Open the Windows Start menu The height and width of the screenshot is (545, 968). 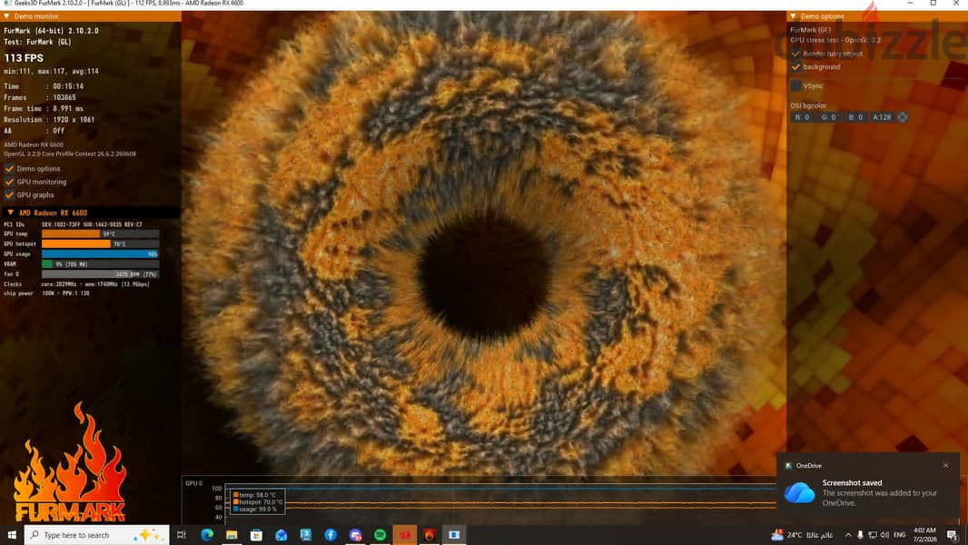click(x=11, y=534)
